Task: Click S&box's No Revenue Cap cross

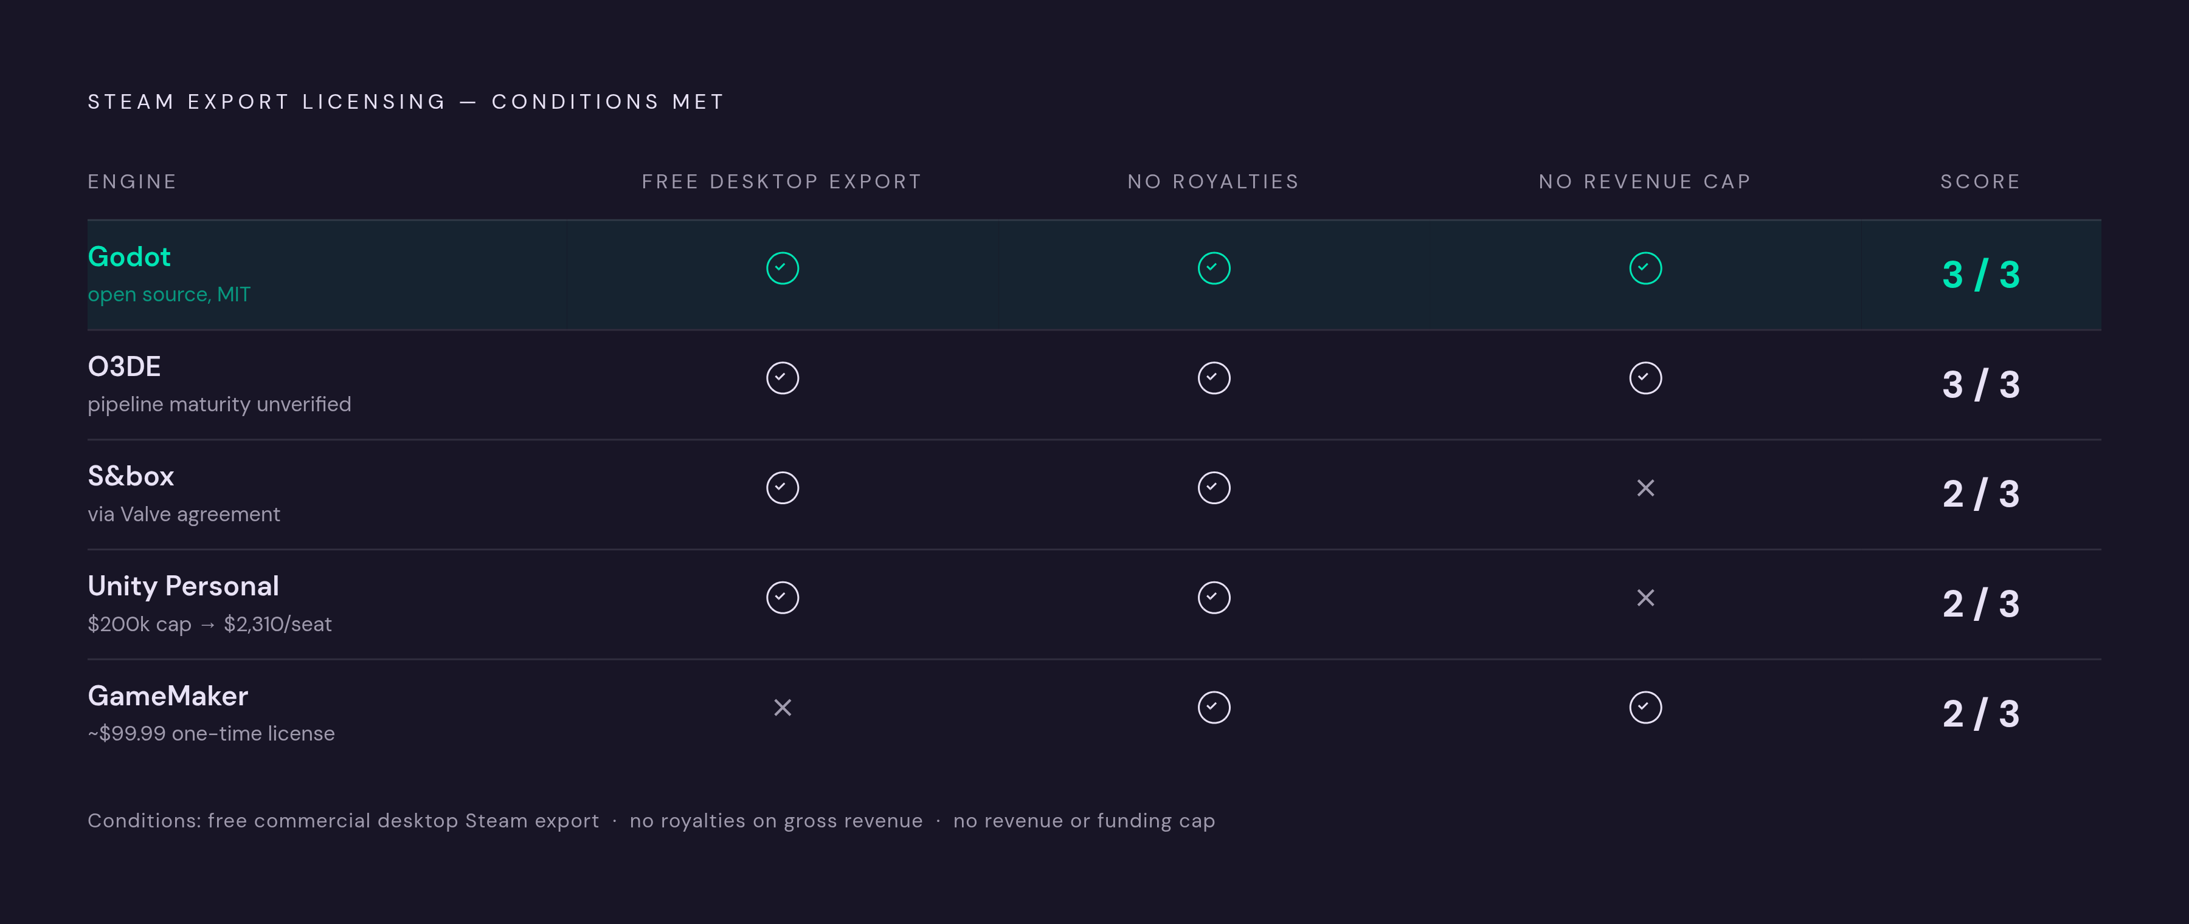Action: [x=1645, y=487]
